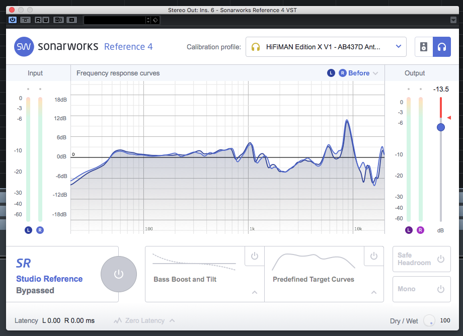Image resolution: width=463 pixels, height=336 pixels.
Task: Click the output L channel badge
Action: coord(409,230)
